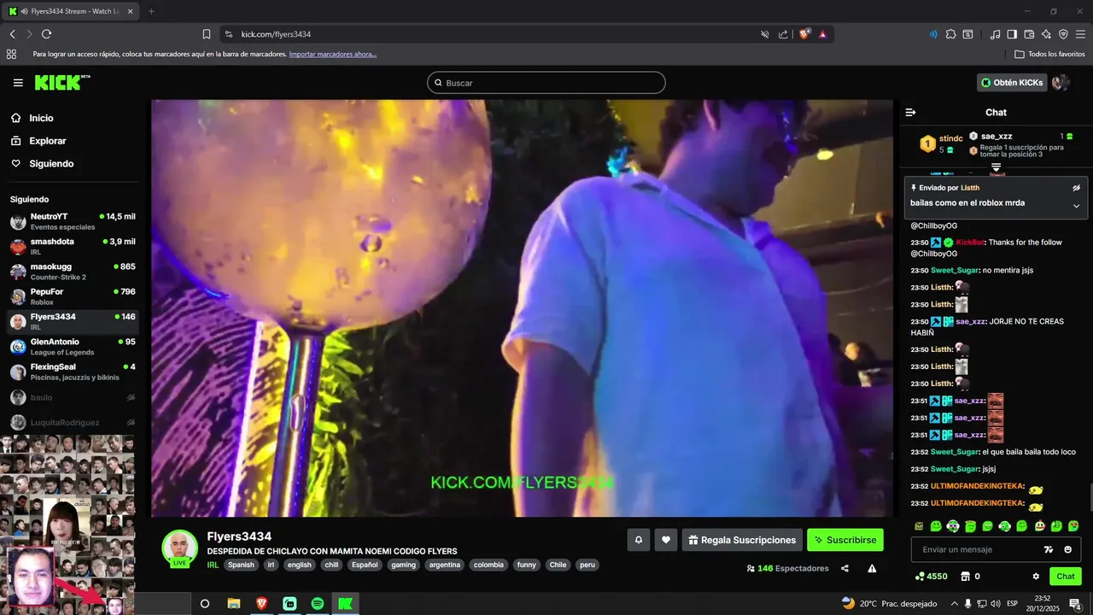The image size is (1093, 615).
Task: Open Brave Wallet icon
Action: (x=1029, y=34)
